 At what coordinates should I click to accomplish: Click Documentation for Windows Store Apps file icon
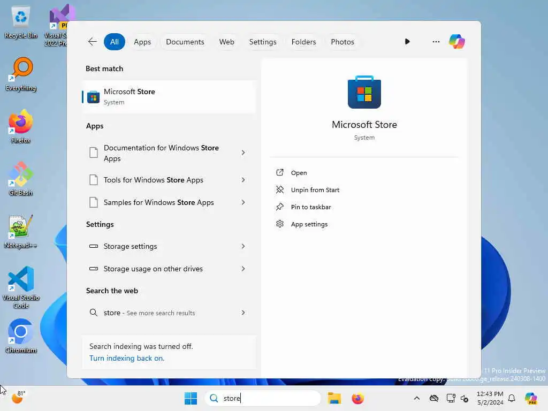[93, 153]
